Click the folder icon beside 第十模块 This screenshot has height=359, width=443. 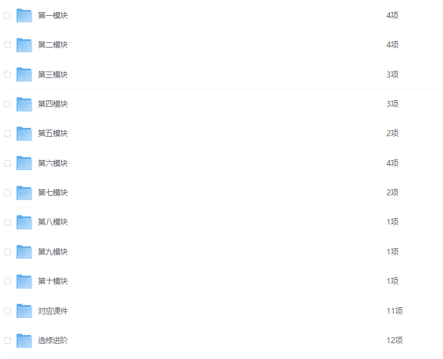pos(24,281)
